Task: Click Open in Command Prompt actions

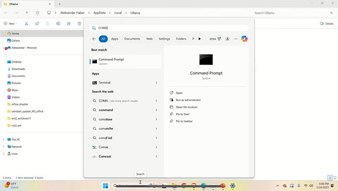Action: coord(179,93)
